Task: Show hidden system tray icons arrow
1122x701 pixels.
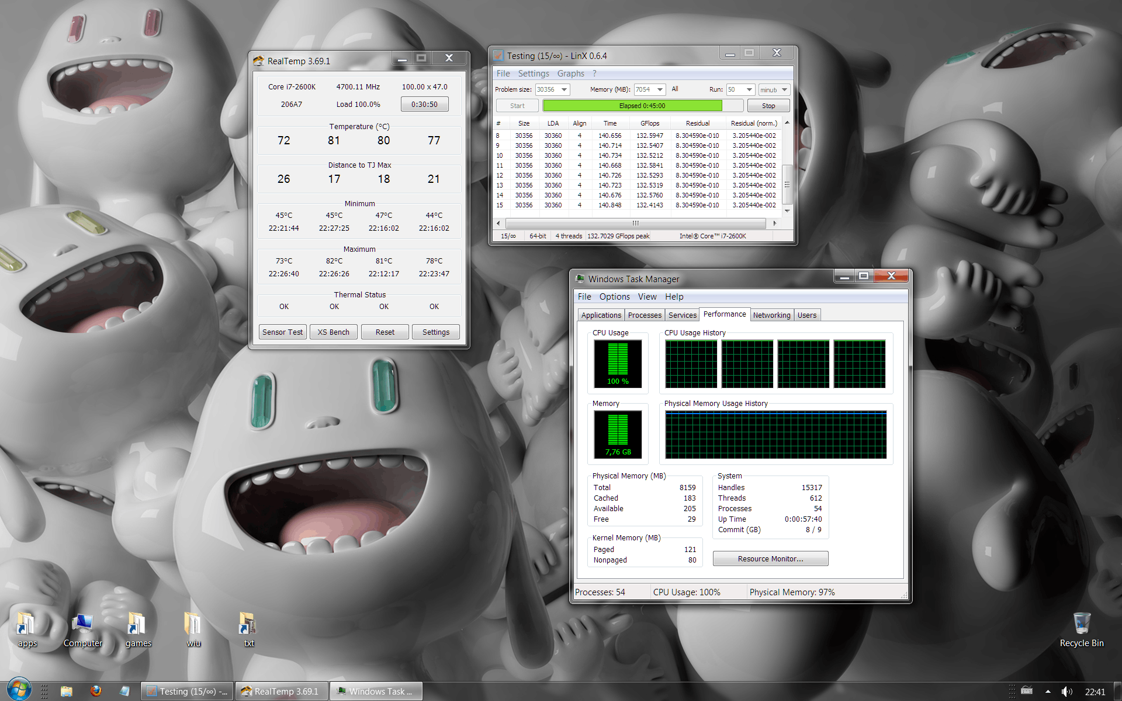Action: pyautogui.click(x=1048, y=692)
